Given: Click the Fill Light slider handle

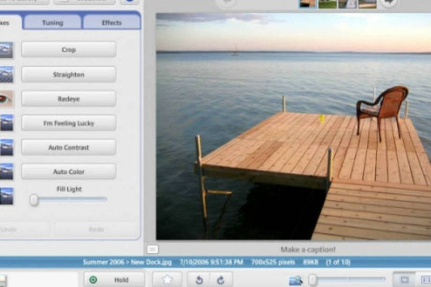Looking at the screenshot, I should click(x=34, y=200).
